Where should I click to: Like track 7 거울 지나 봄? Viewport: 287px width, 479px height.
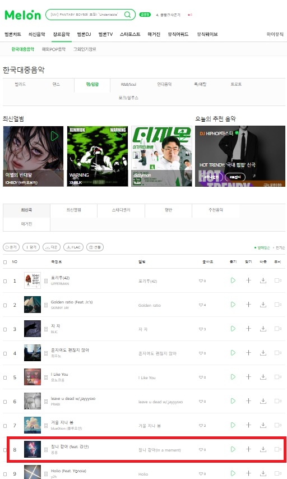pyautogui.click(x=202, y=426)
